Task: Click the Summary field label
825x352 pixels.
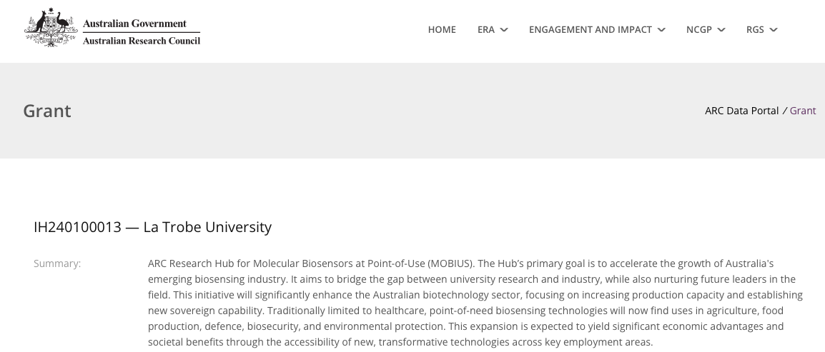Action: [x=57, y=263]
